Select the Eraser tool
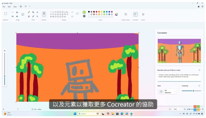Viewport: 206px width, 118px height. (29, 16)
